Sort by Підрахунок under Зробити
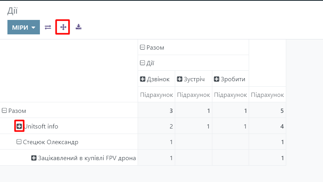This screenshot has height=182, width=323. [x=230, y=95]
